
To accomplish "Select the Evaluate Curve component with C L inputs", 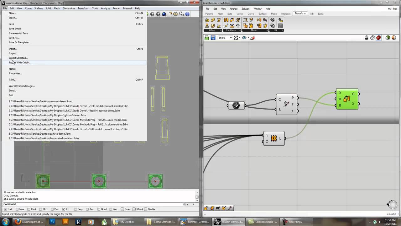I will coord(286,104).
